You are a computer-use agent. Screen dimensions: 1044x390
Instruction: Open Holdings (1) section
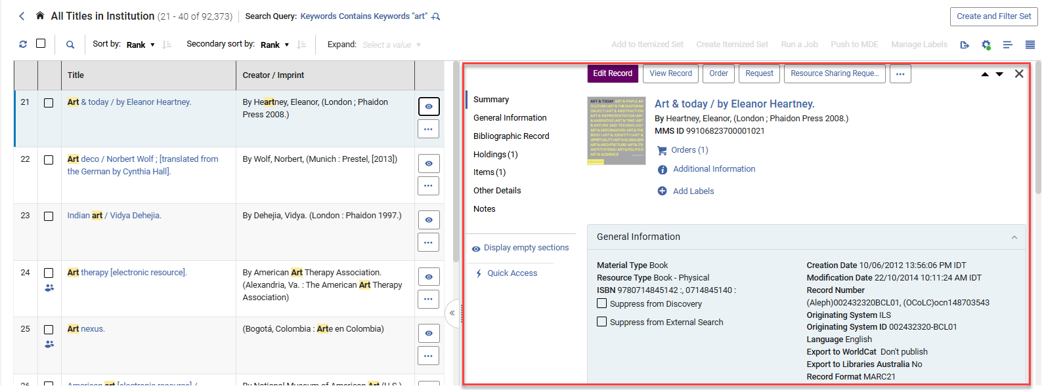pyautogui.click(x=495, y=155)
